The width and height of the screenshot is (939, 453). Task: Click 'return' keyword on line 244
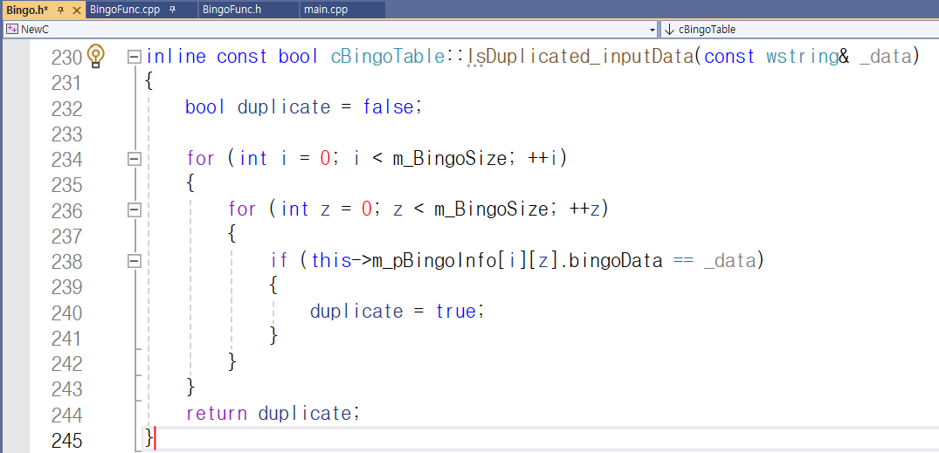pos(217,413)
